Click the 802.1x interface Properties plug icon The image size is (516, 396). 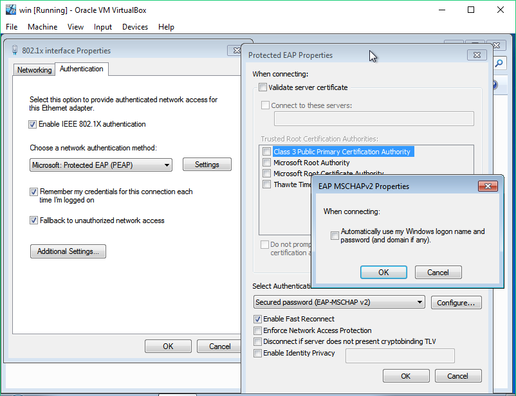15,50
